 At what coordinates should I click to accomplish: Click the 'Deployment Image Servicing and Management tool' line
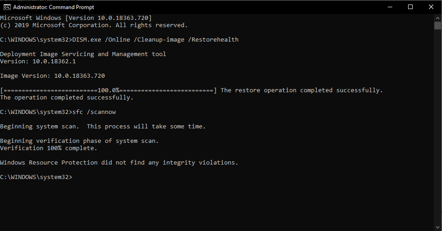[x=83, y=54]
